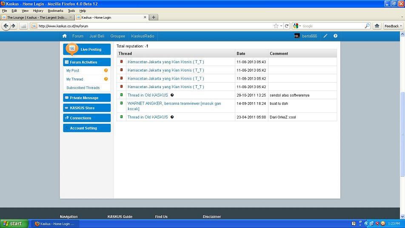Expand Forum Activities section

tap(87, 62)
